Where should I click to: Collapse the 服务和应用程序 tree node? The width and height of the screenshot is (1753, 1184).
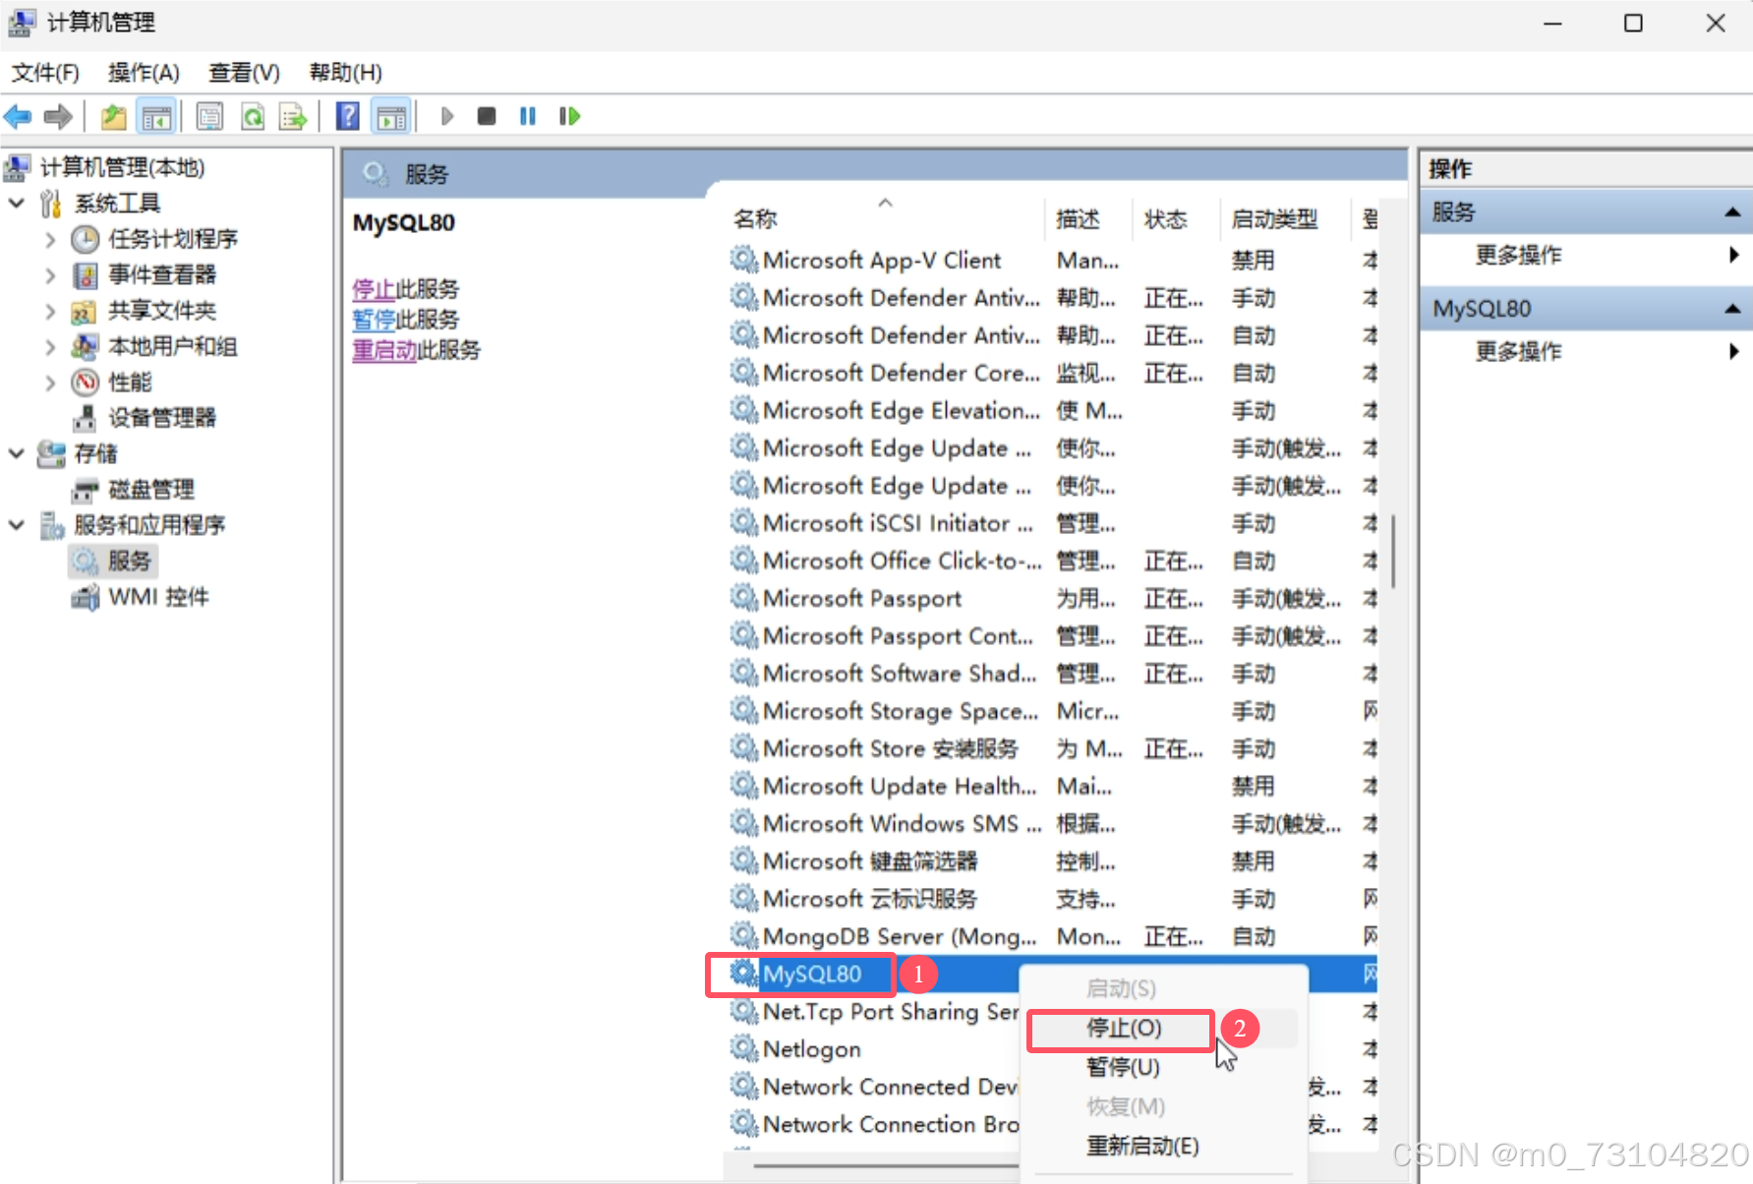tap(17, 525)
